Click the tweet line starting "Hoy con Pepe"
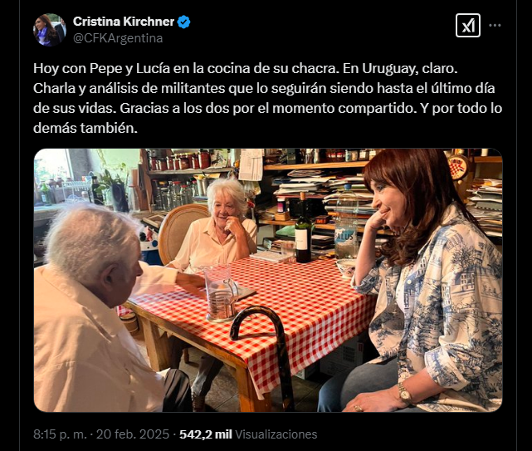This screenshot has width=532, height=451. point(246,68)
